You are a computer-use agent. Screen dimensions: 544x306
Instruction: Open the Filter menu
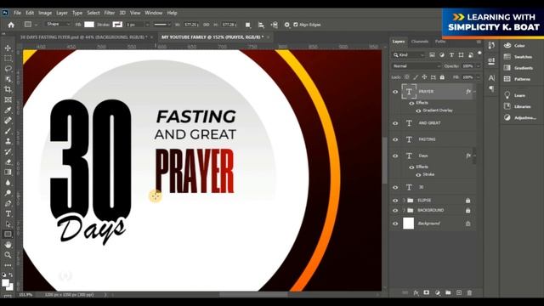click(110, 13)
